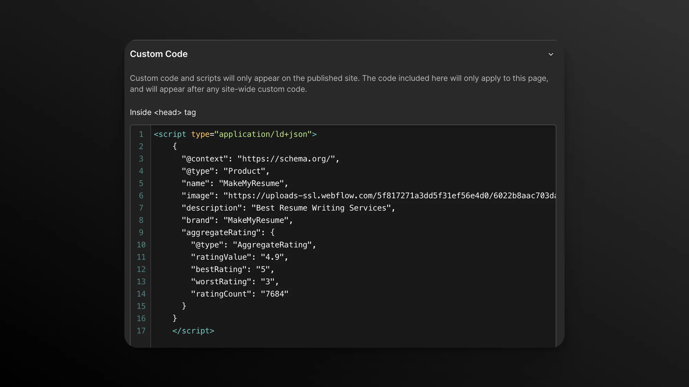Image resolution: width=689 pixels, height=387 pixels.
Task: Click the "worstRating": "3" line
Action: coord(235,282)
